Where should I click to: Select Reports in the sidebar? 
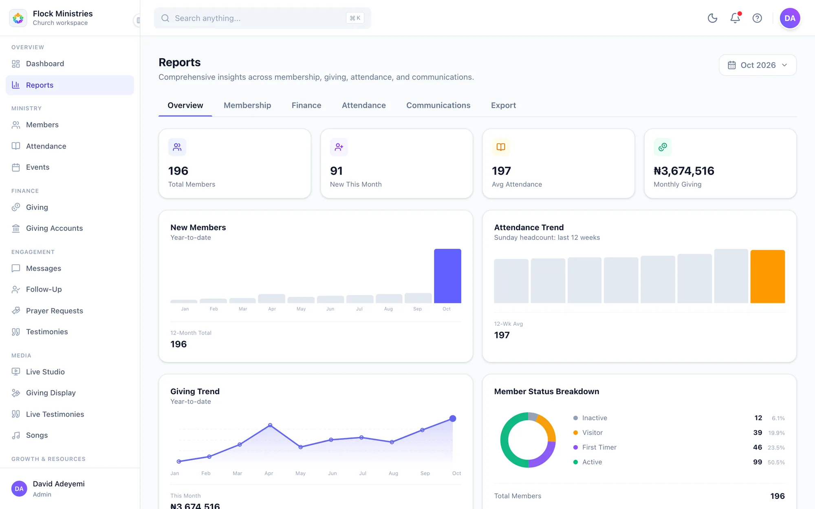[x=70, y=85]
